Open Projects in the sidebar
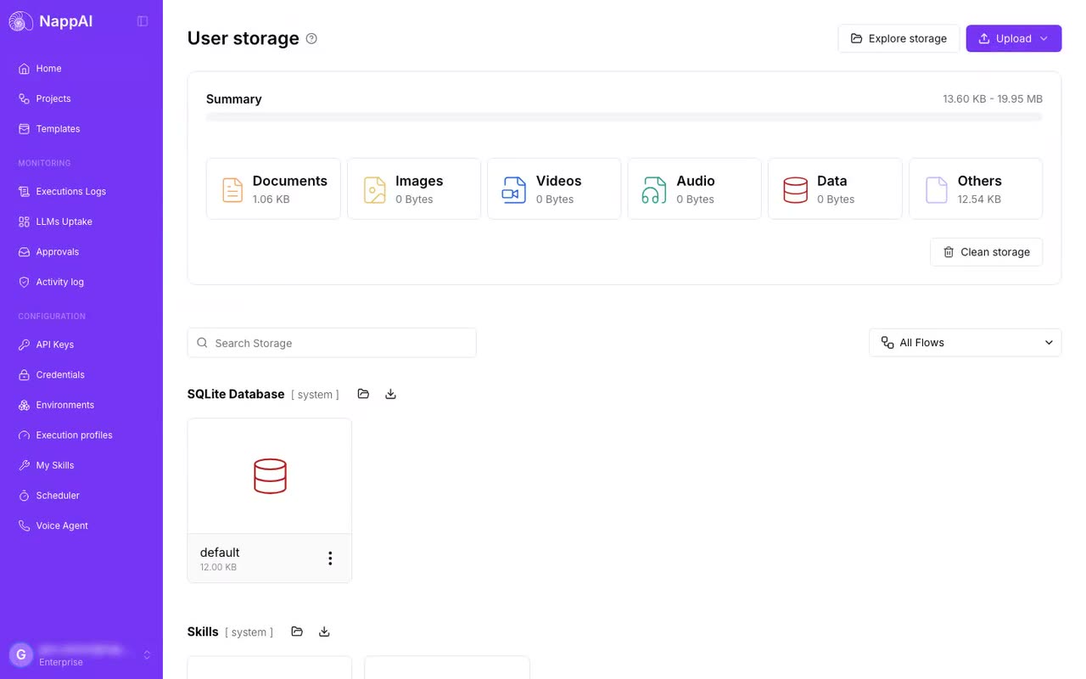 click(81, 98)
